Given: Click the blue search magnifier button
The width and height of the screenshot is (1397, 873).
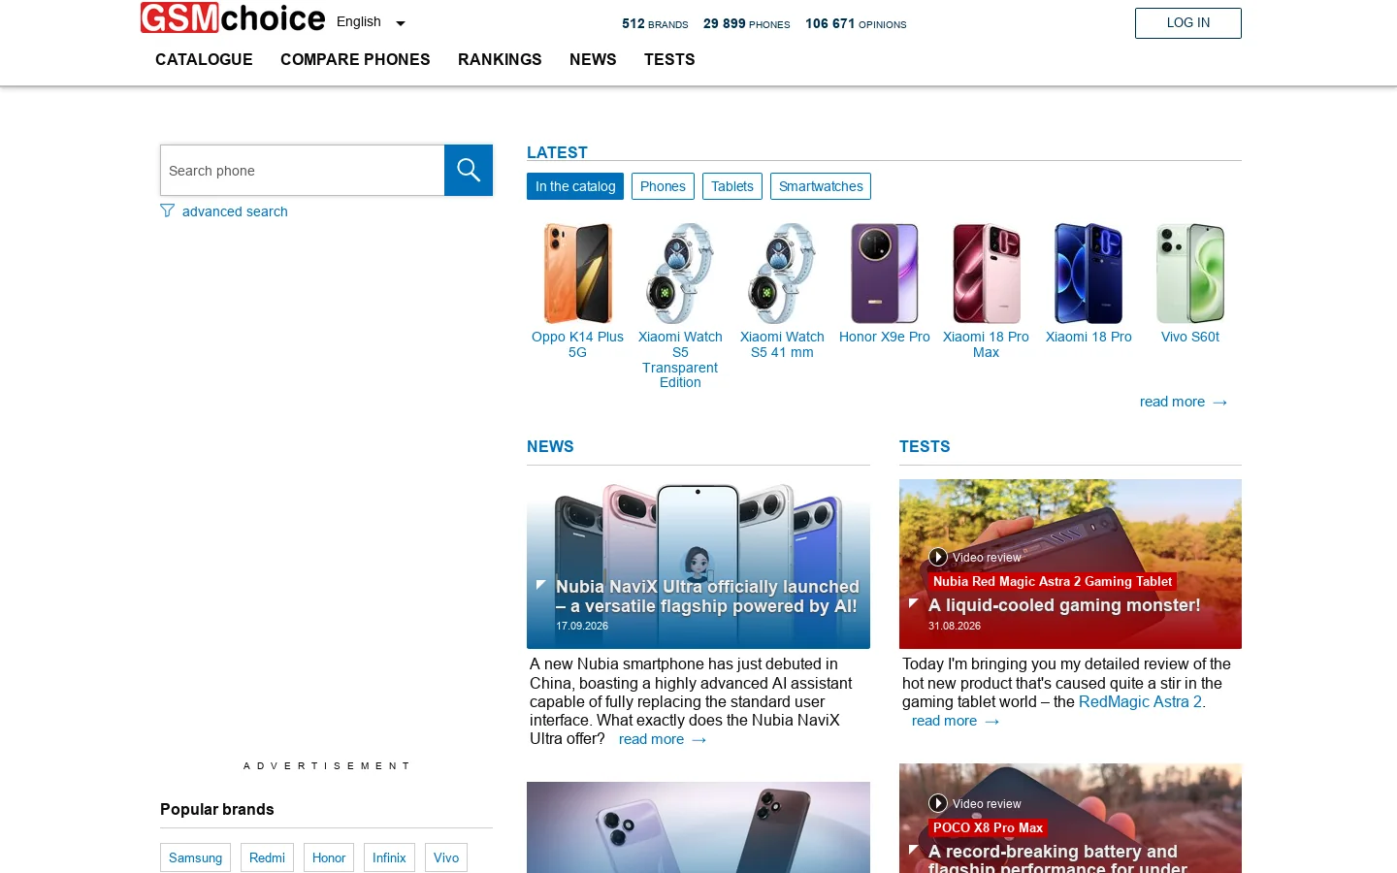Looking at the screenshot, I should pos(469,171).
